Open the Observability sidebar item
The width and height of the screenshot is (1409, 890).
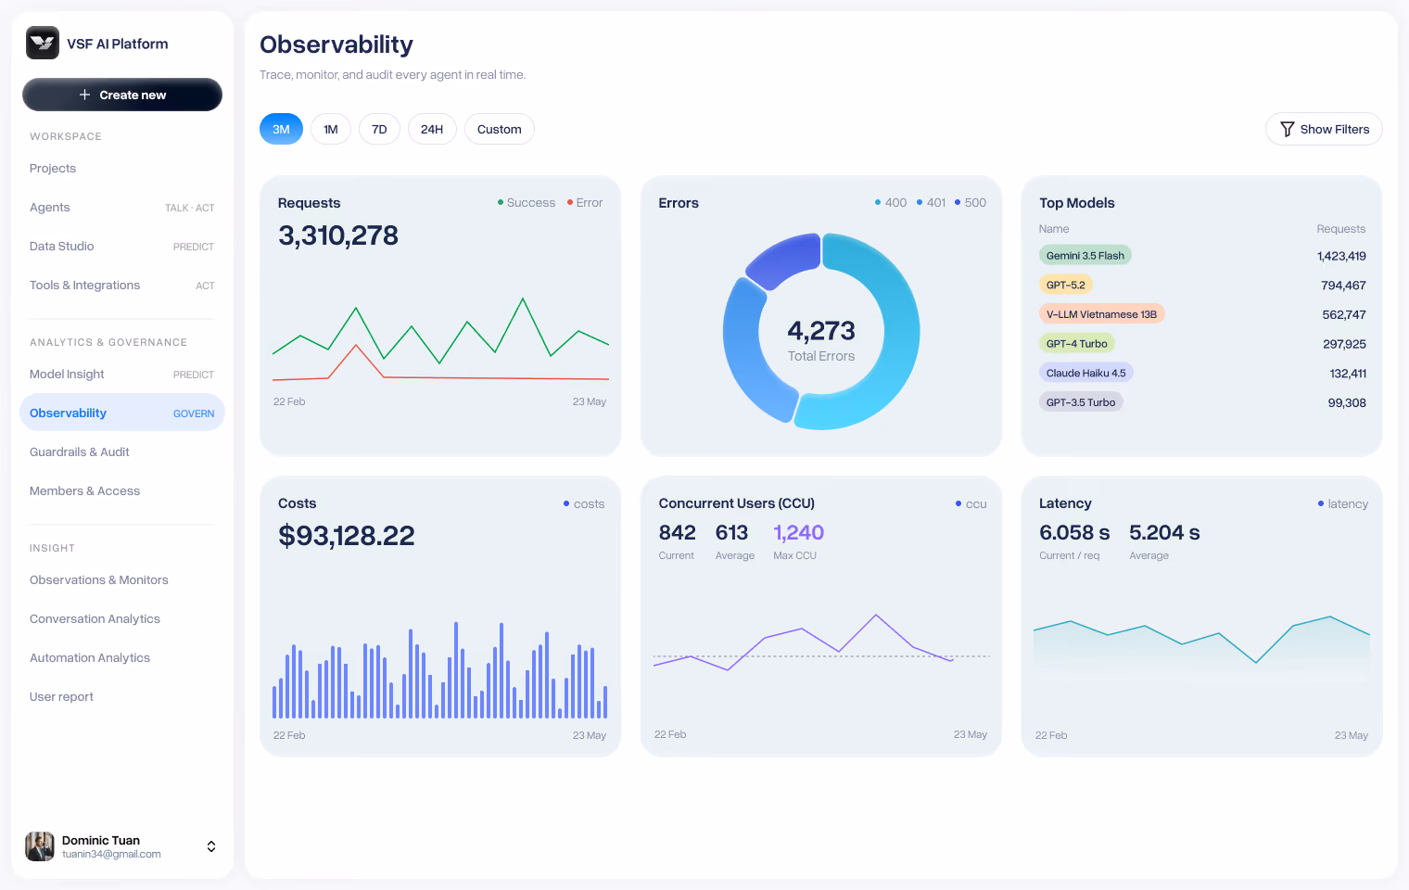(122, 413)
